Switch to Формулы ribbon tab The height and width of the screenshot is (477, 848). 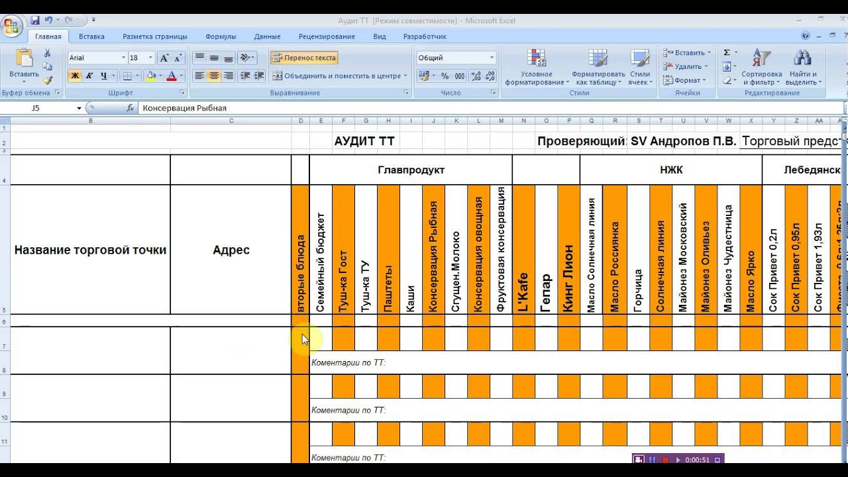221,36
